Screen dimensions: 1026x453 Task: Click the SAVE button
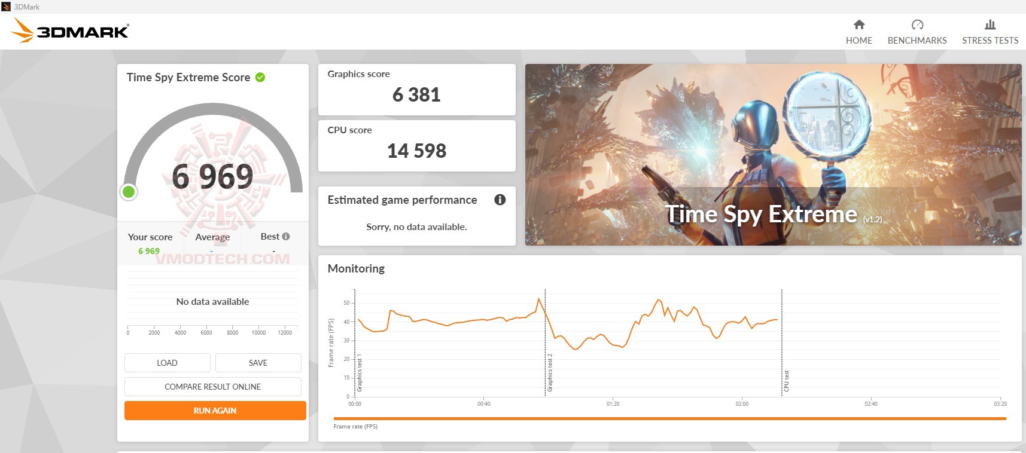pyautogui.click(x=258, y=363)
